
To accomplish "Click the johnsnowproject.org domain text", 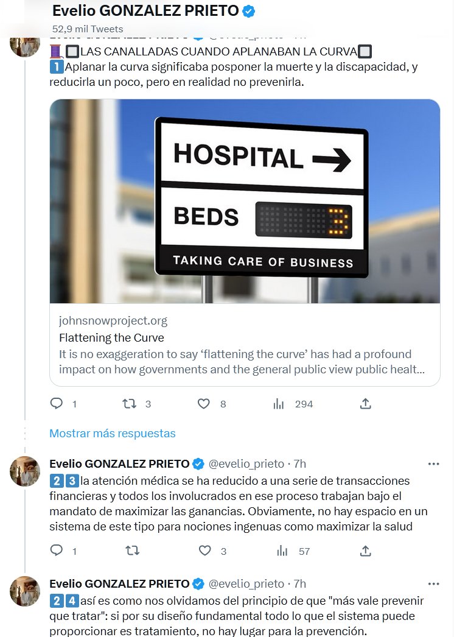I will click(x=113, y=320).
